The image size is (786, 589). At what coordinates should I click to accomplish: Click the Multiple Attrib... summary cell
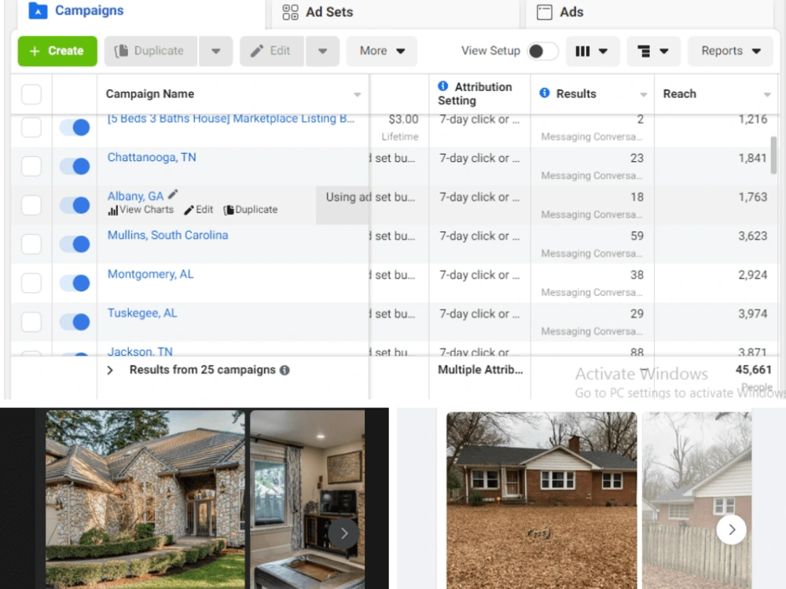[x=480, y=370]
